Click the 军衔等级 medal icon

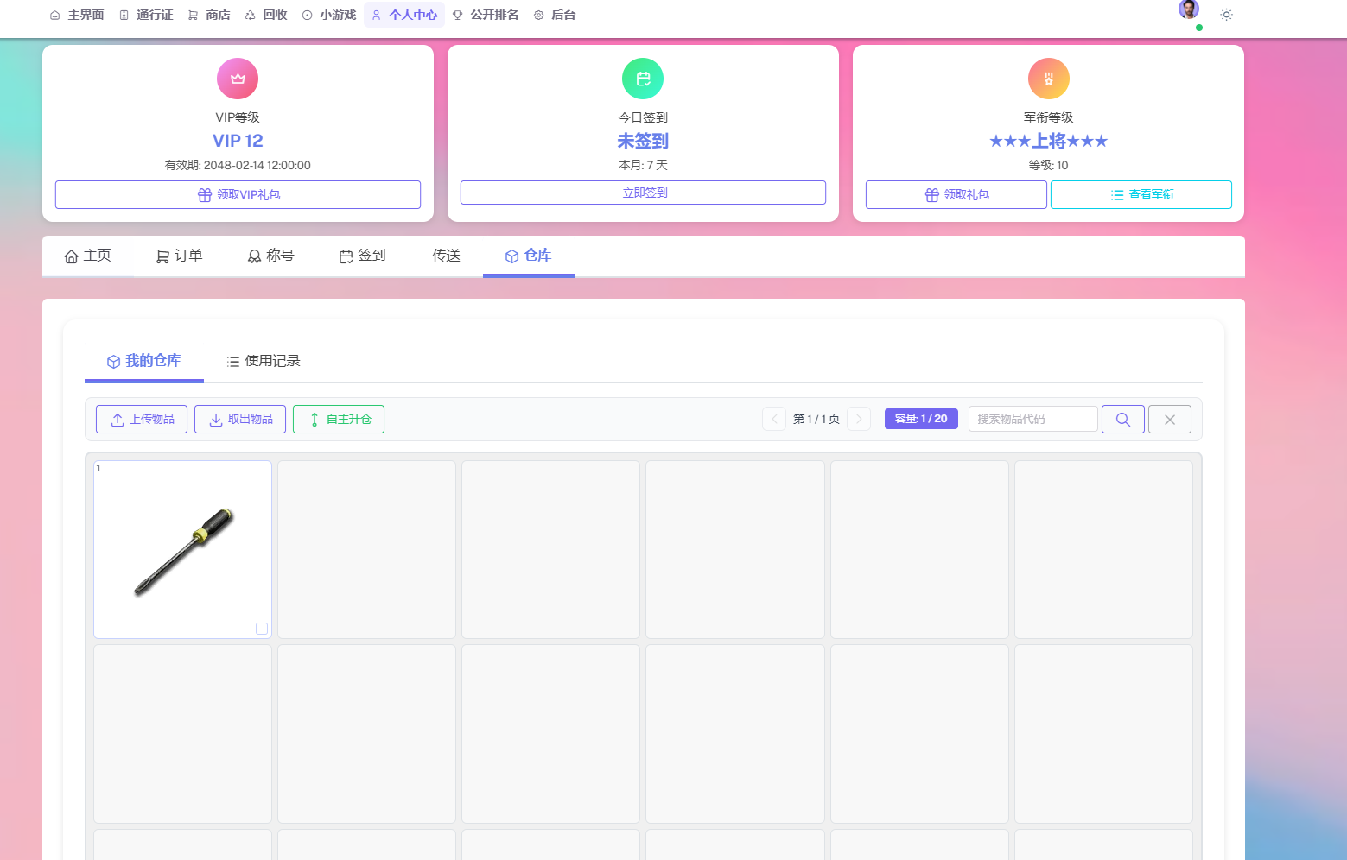[x=1049, y=79]
